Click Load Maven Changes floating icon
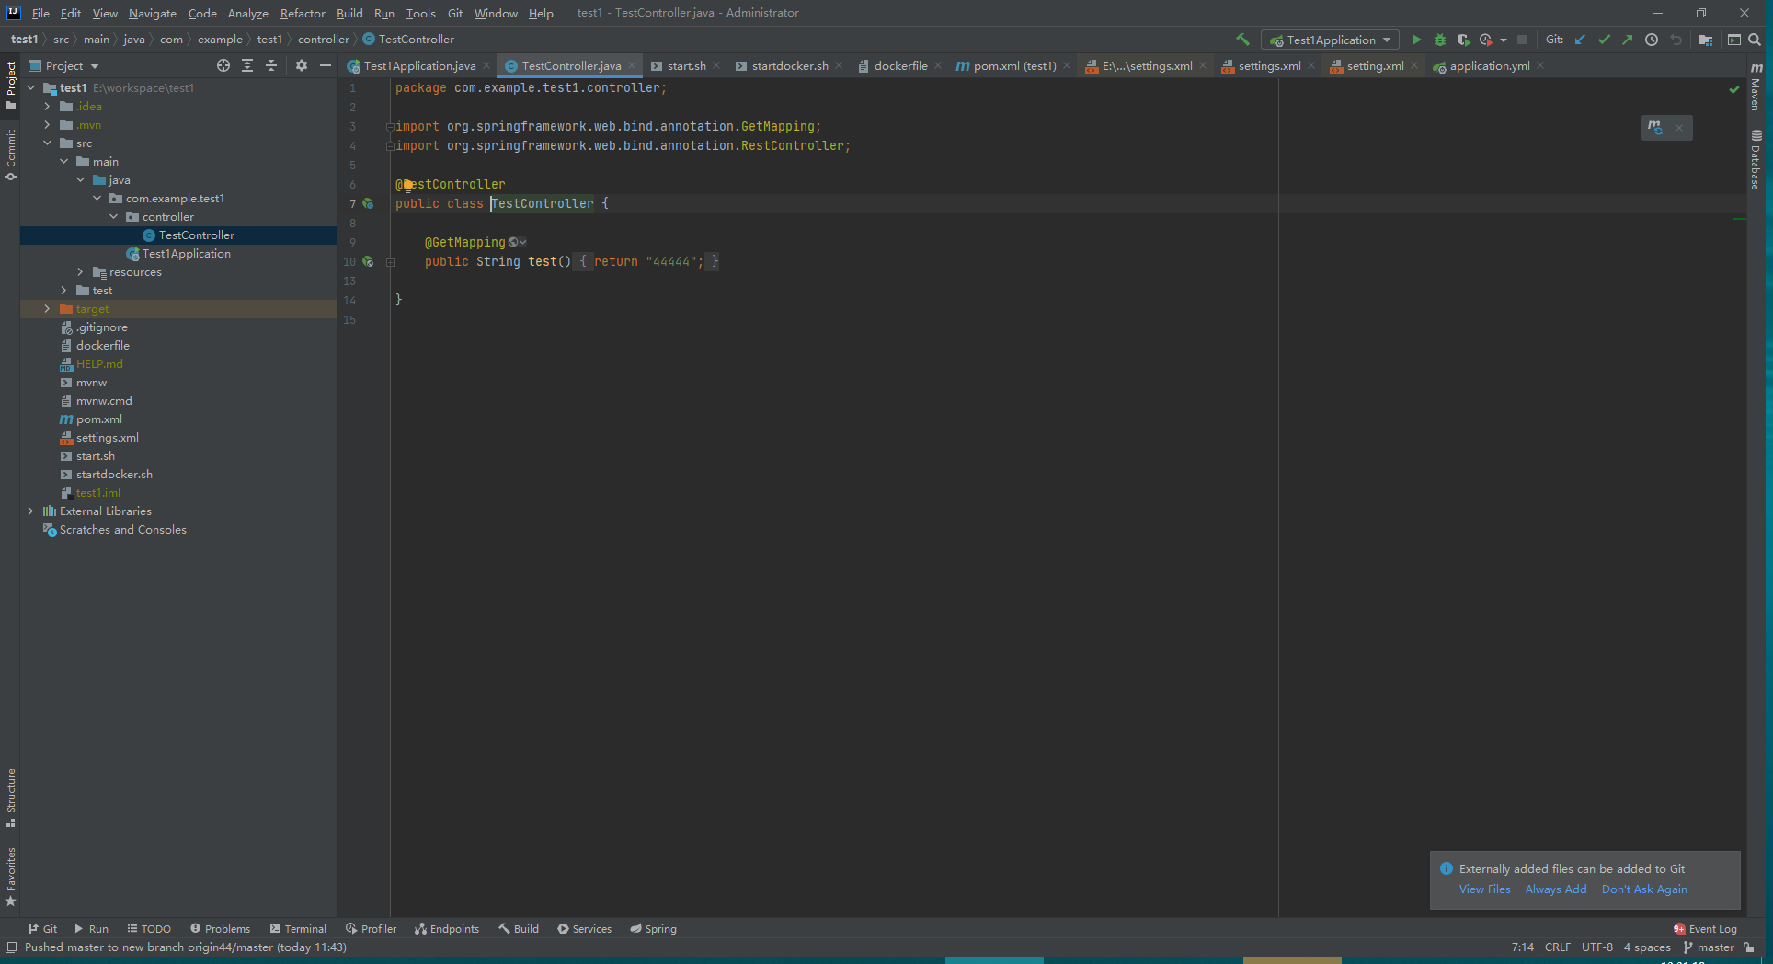The height and width of the screenshot is (964, 1773). pyautogui.click(x=1655, y=128)
